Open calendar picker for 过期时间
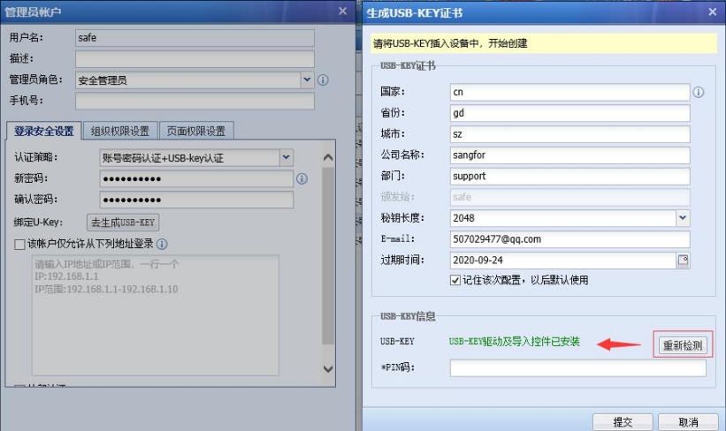This screenshot has width=726, height=431. coord(682,261)
